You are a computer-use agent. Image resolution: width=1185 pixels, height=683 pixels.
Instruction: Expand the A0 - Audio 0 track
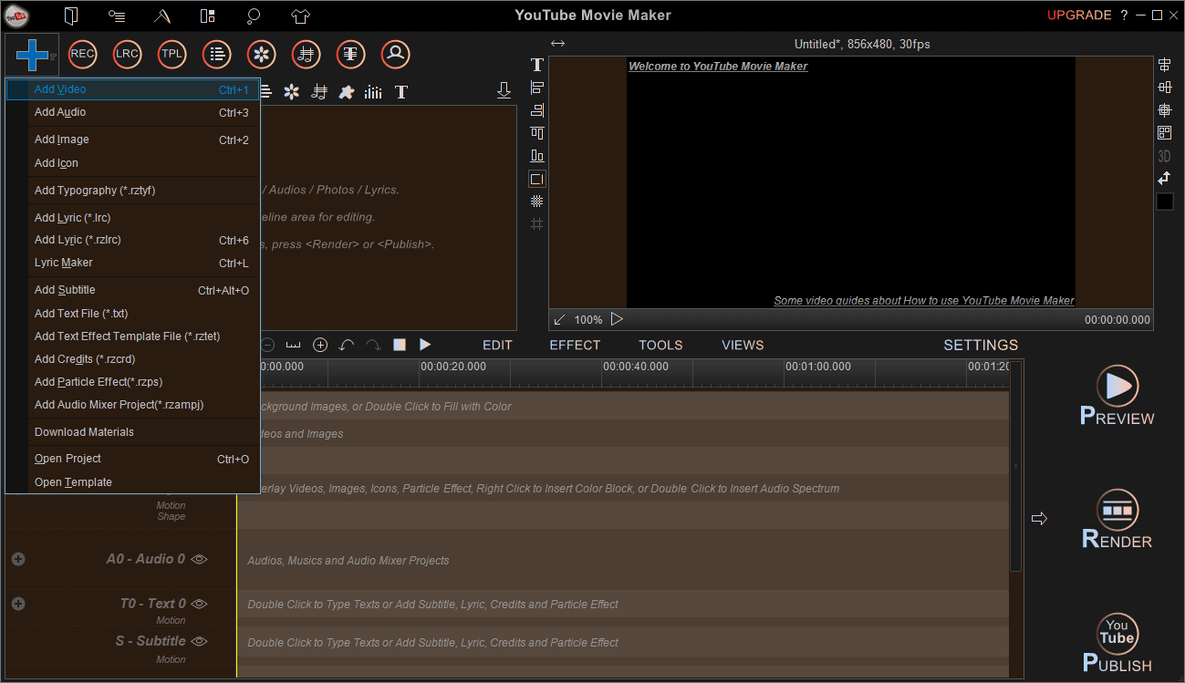18,559
